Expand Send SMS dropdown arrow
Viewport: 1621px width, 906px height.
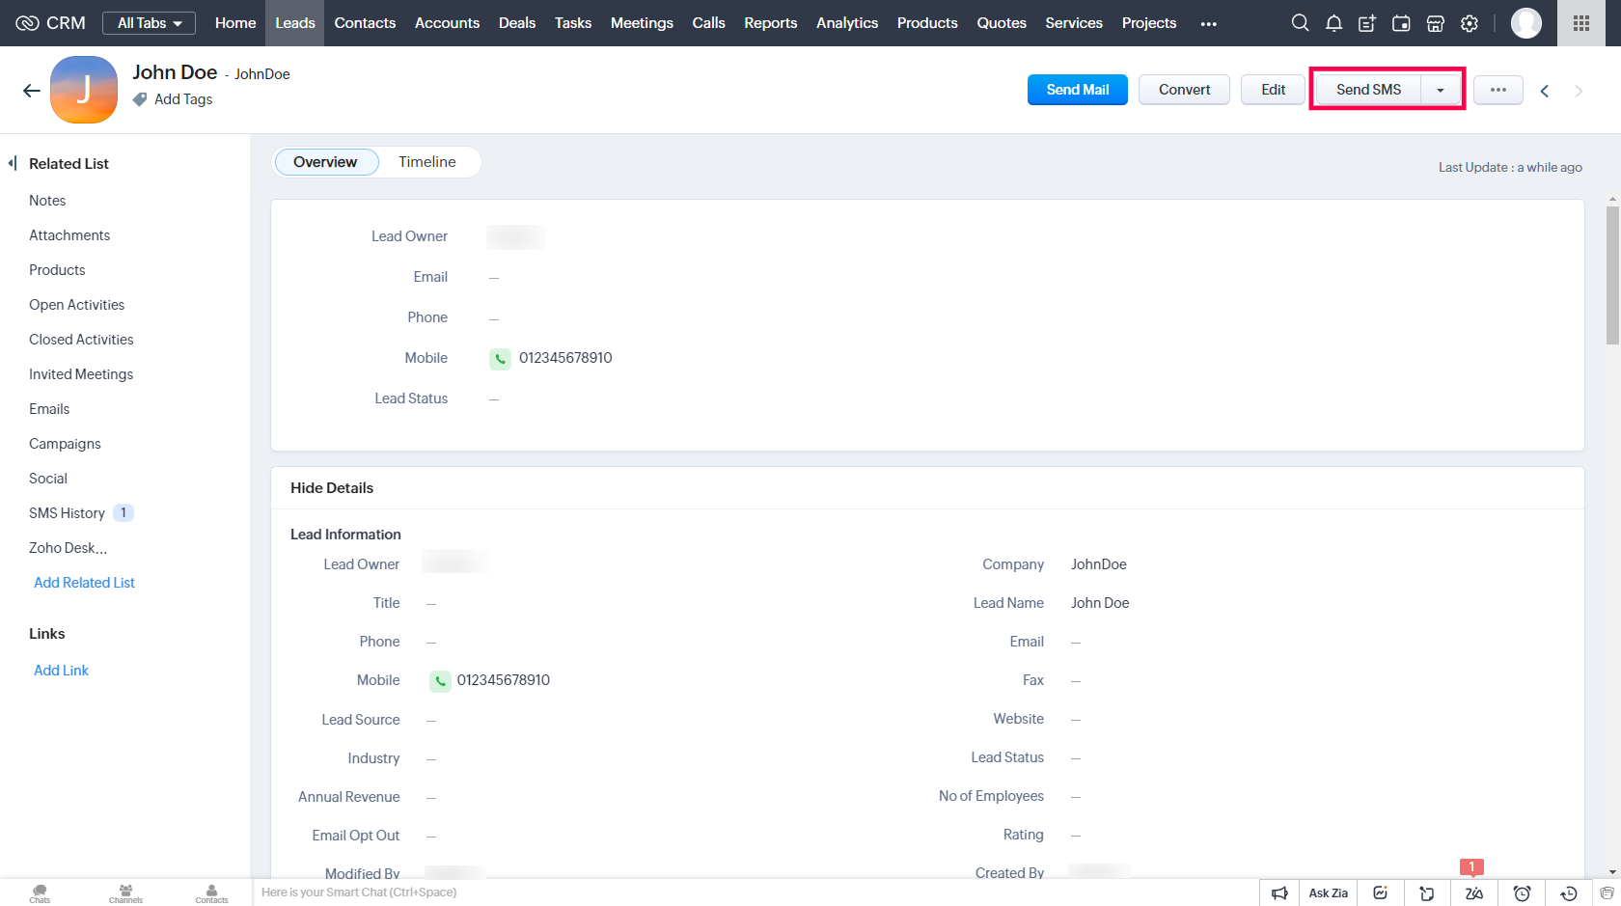(1440, 90)
